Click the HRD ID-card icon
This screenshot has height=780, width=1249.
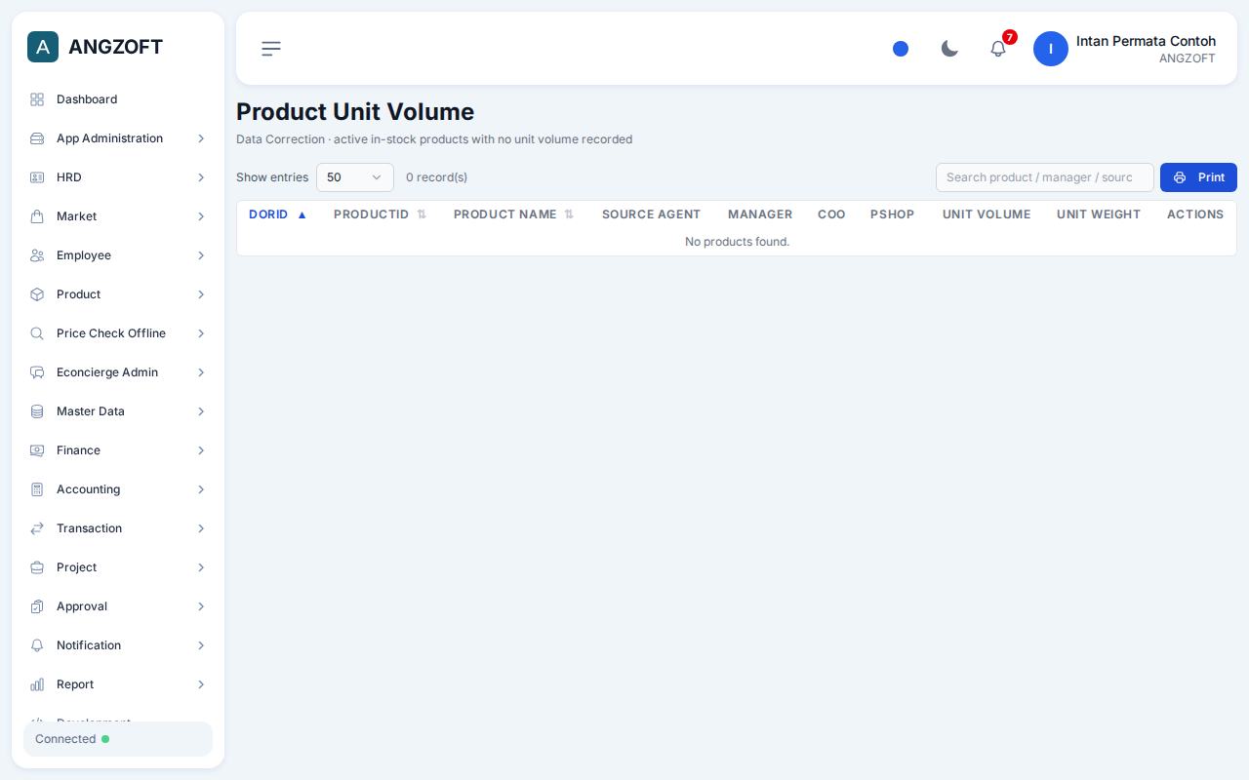coord(37,177)
